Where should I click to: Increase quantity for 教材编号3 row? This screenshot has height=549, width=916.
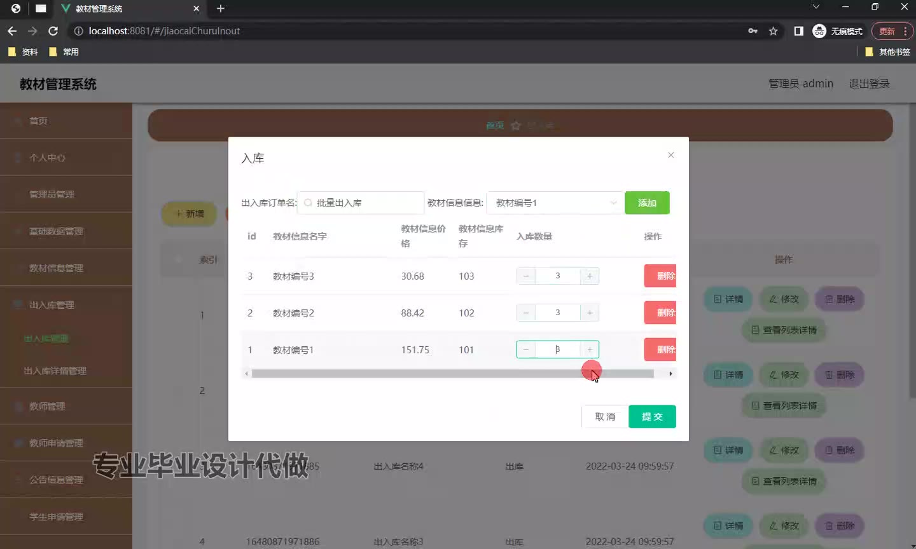point(590,276)
